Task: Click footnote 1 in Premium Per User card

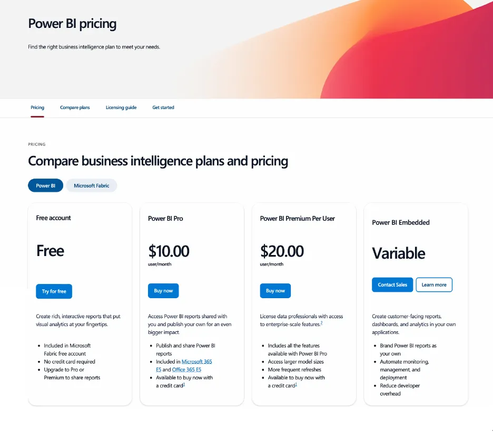Action: coord(296,384)
